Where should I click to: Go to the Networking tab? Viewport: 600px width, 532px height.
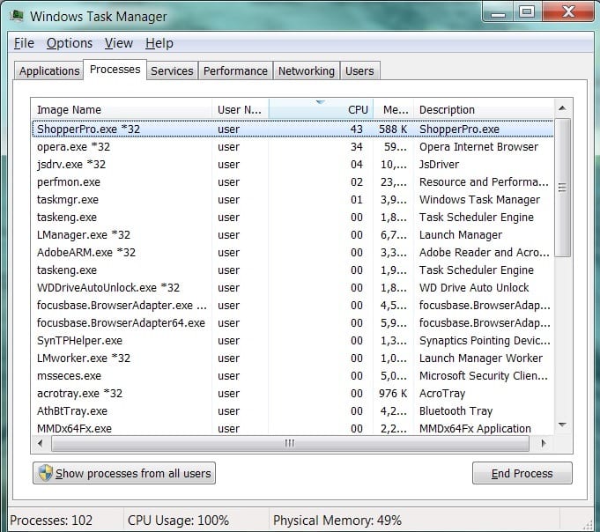[306, 70]
